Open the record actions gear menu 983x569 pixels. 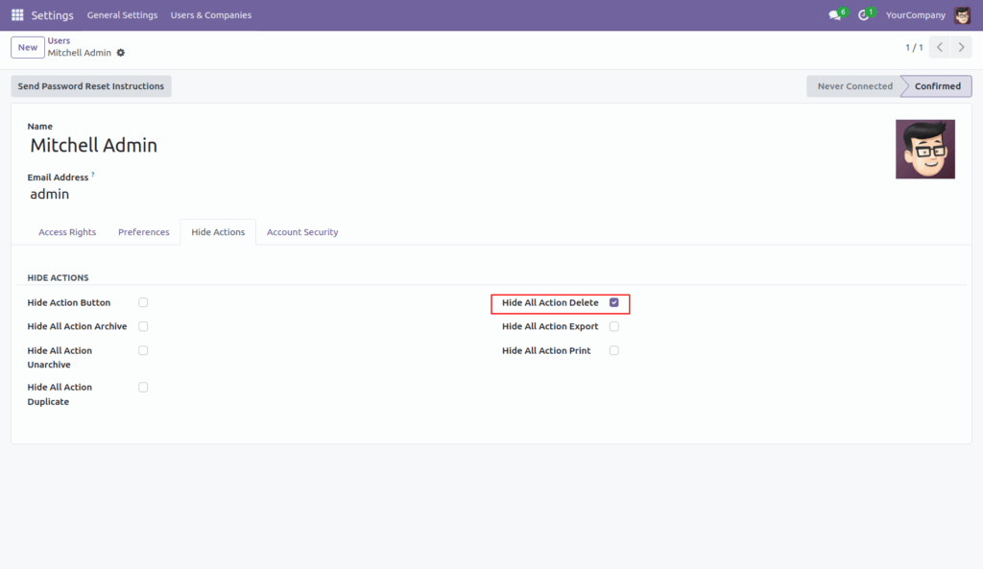122,54
